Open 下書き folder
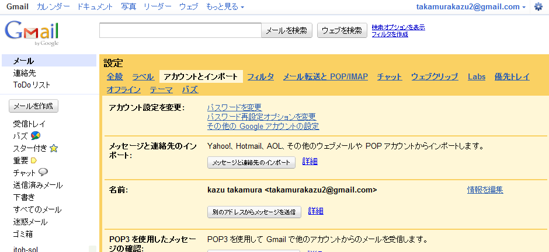The height and width of the screenshot is (252, 549). click(24, 198)
